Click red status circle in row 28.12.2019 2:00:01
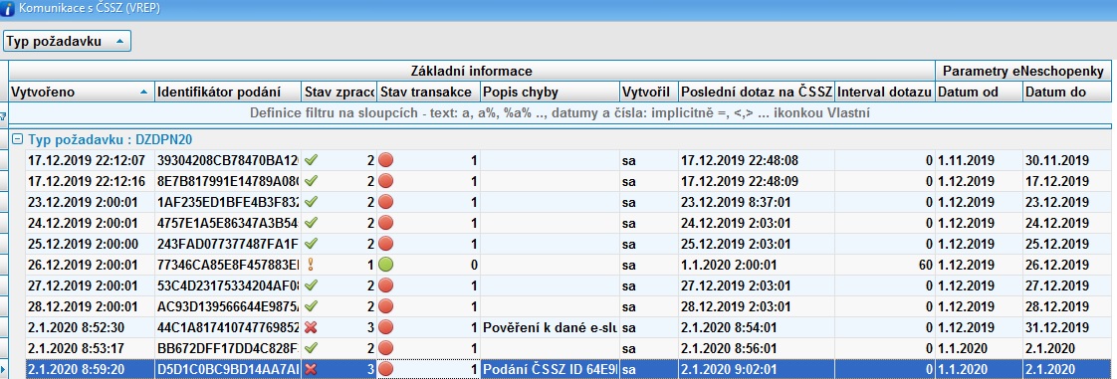This screenshot has height=379, width=1117. point(386,306)
